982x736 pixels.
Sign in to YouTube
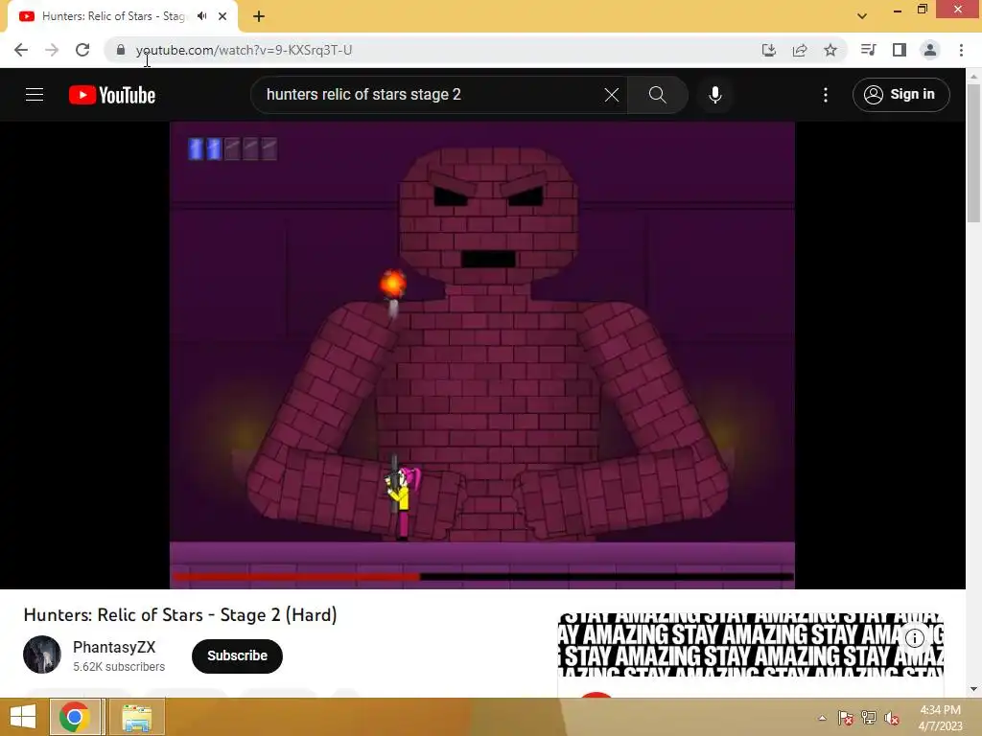tap(900, 95)
